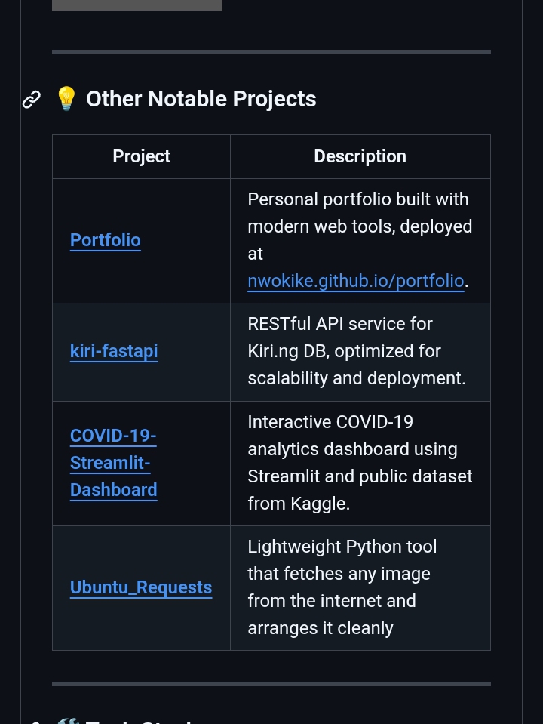The width and height of the screenshot is (543, 724).
Task: Click the Interactive COVID-19 analytics description cell
Action: (x=359, y=463)
